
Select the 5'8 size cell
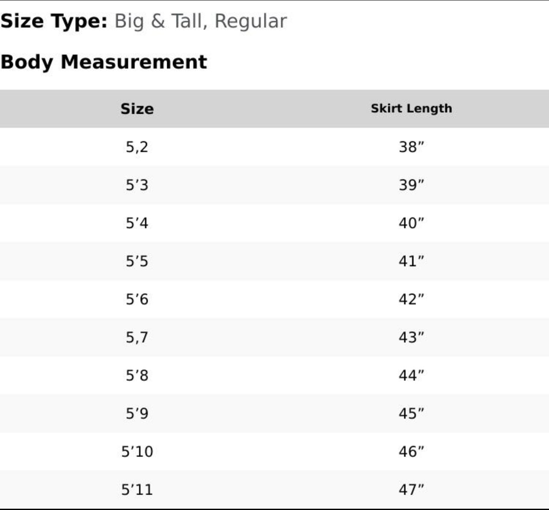click(137, 375)
